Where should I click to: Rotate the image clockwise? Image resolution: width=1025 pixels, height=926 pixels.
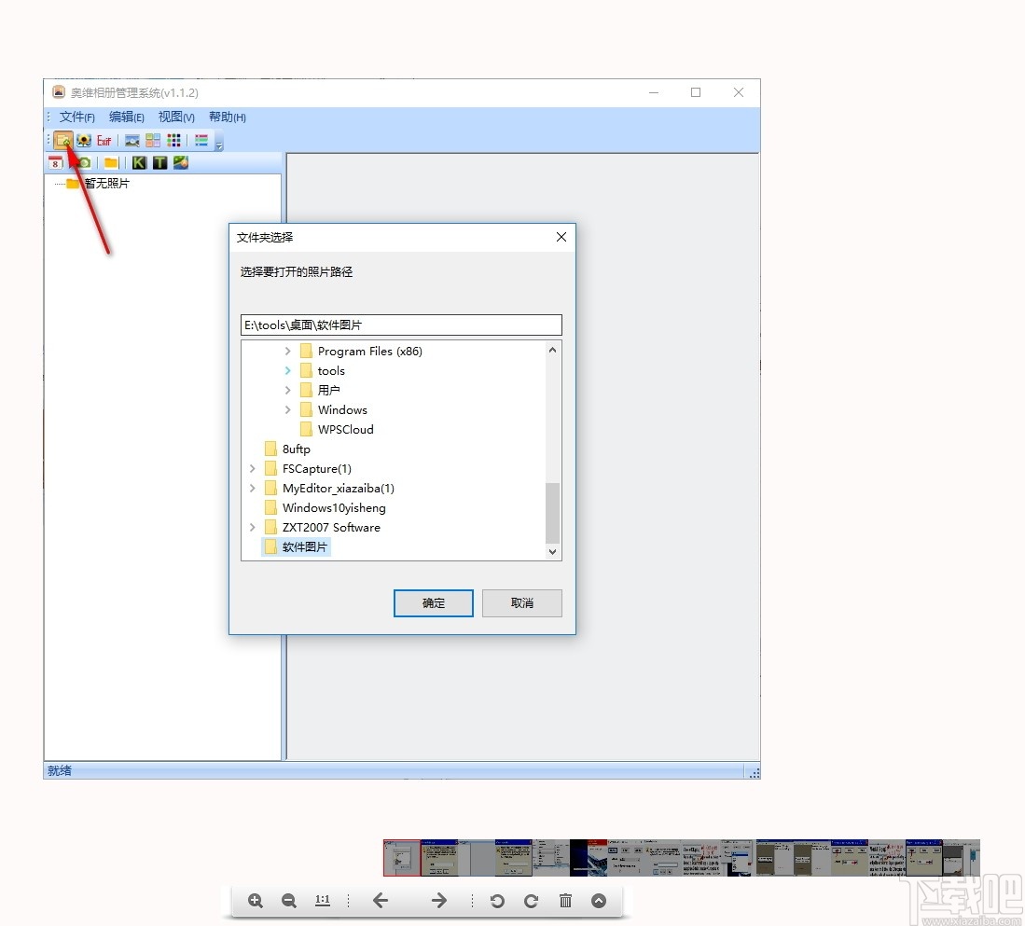coord(532,901)
